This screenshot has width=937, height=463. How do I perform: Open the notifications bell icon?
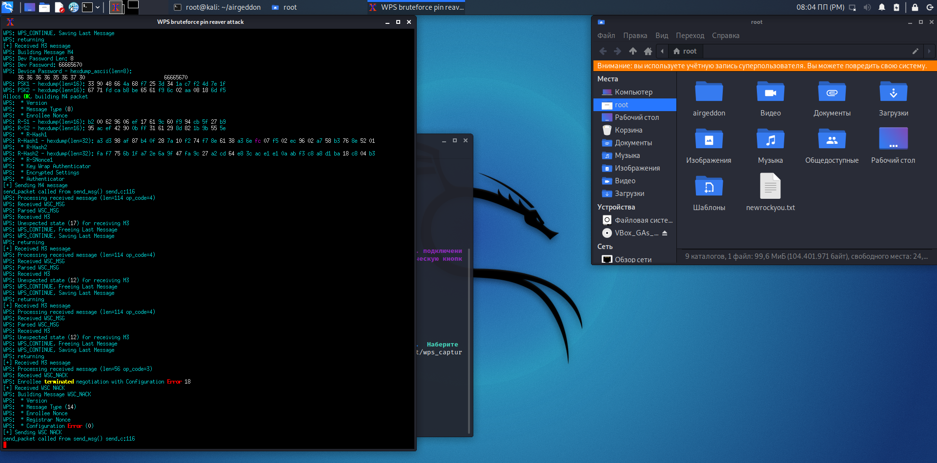[x=882, y=7]
